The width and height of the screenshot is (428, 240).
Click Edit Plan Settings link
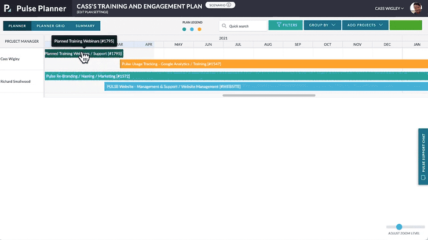[92, 12]
